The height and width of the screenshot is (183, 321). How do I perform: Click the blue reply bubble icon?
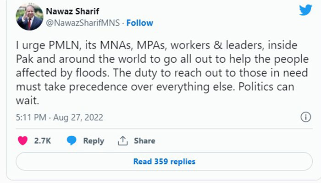[x=72, y=141]
